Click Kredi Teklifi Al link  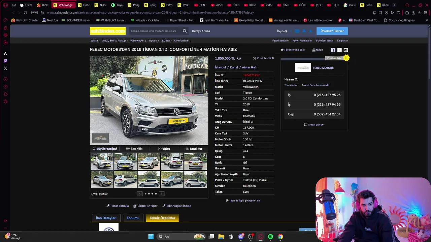tap(263, 58)
